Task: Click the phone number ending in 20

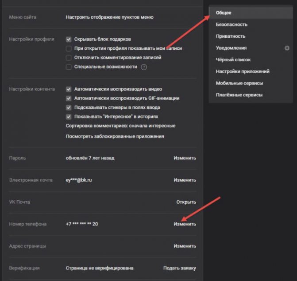Action: pyautogui.click(x=82, y=224)
